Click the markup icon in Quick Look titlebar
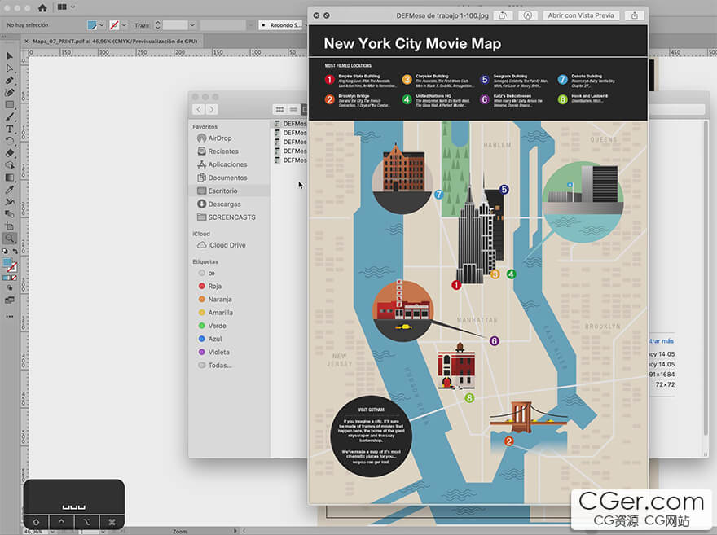717x535 pixels. 528,15
